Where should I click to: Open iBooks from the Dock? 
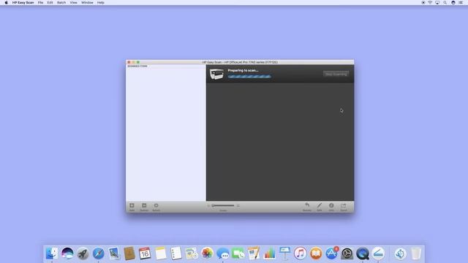click(x=316, y=254)
